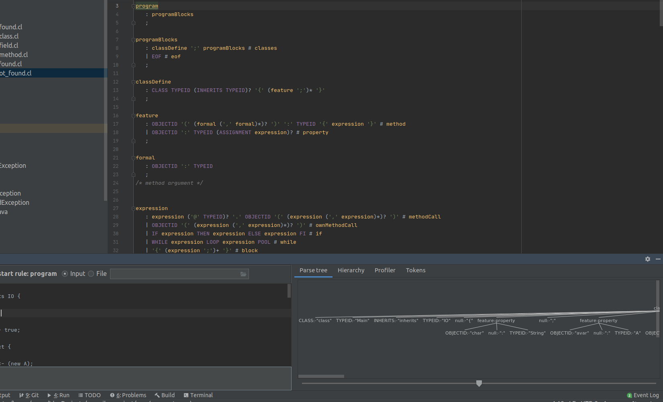This screenshot has width=663, height=402.
Task: Click the parse tree horizontal scrollbar
Action: 321,376
